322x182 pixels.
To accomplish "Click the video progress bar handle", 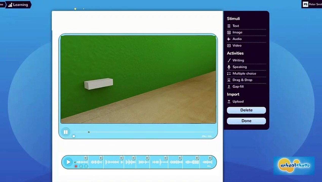I will 89,132.
